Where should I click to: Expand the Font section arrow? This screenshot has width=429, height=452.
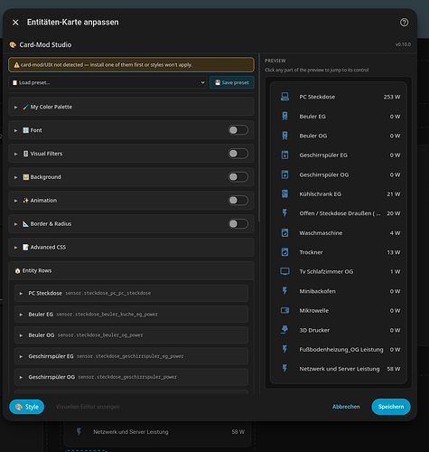[x=15, y=130]
